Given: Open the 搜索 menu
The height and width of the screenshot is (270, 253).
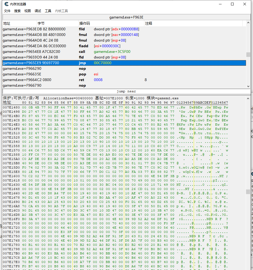Looking at the screenshot, I should (17, 11).
